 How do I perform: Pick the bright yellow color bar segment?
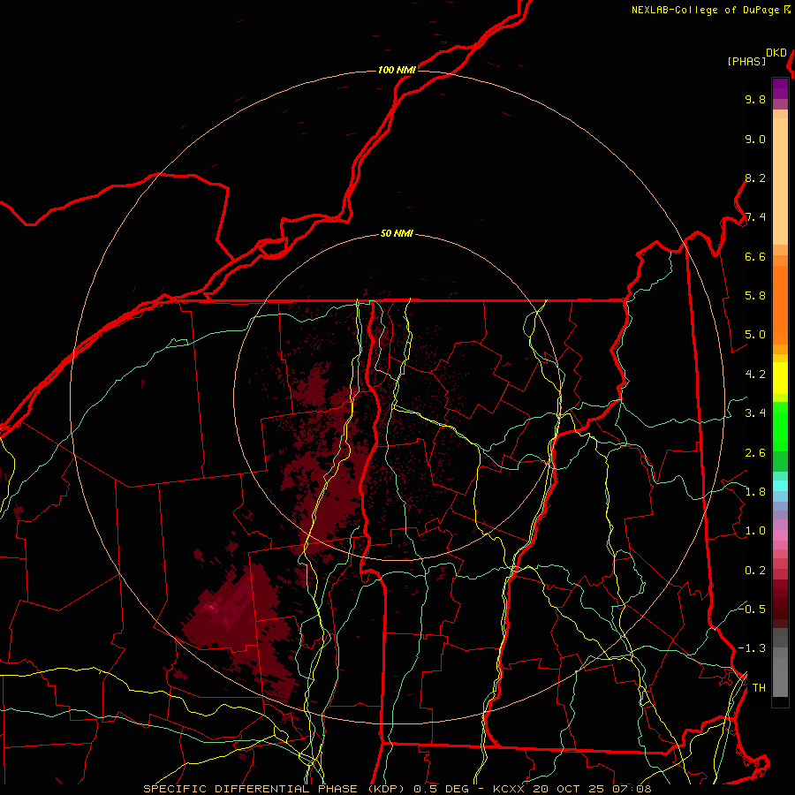[x=780, y=378]
